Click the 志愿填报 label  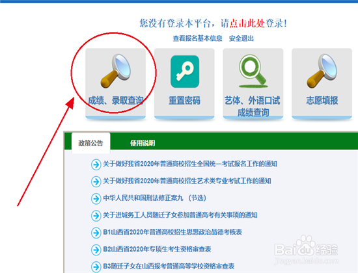pyautogui.click(x=322, y=100)
